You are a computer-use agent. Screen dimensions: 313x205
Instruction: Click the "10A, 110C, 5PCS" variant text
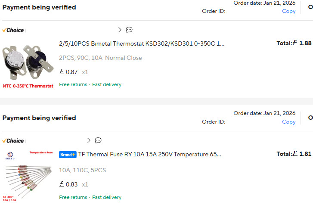click(82, 170)
